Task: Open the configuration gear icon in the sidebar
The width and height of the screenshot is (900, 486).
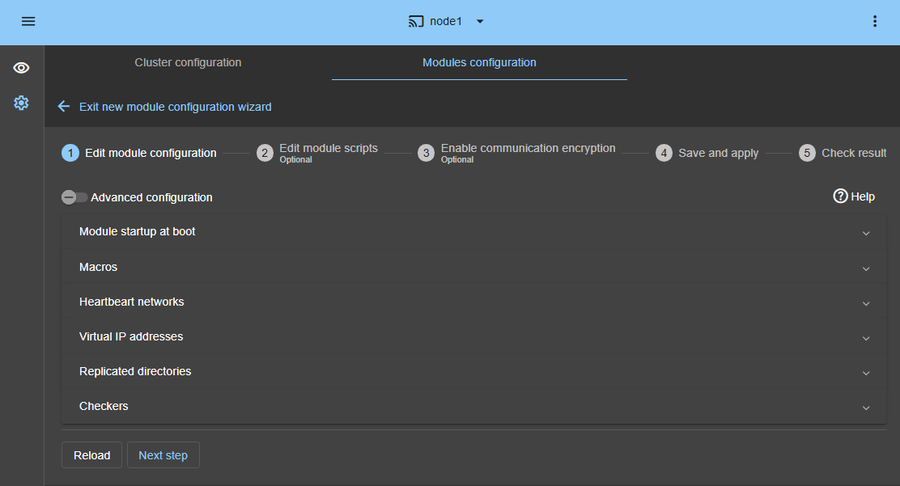Action: 21,103
